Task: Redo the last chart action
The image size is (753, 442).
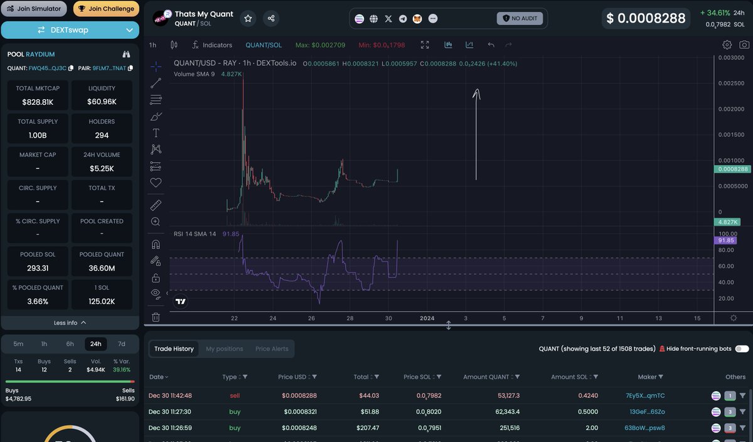Action: tap(508, 45)
